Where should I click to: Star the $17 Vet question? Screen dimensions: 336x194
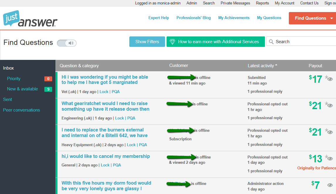(x=326, y=77)
